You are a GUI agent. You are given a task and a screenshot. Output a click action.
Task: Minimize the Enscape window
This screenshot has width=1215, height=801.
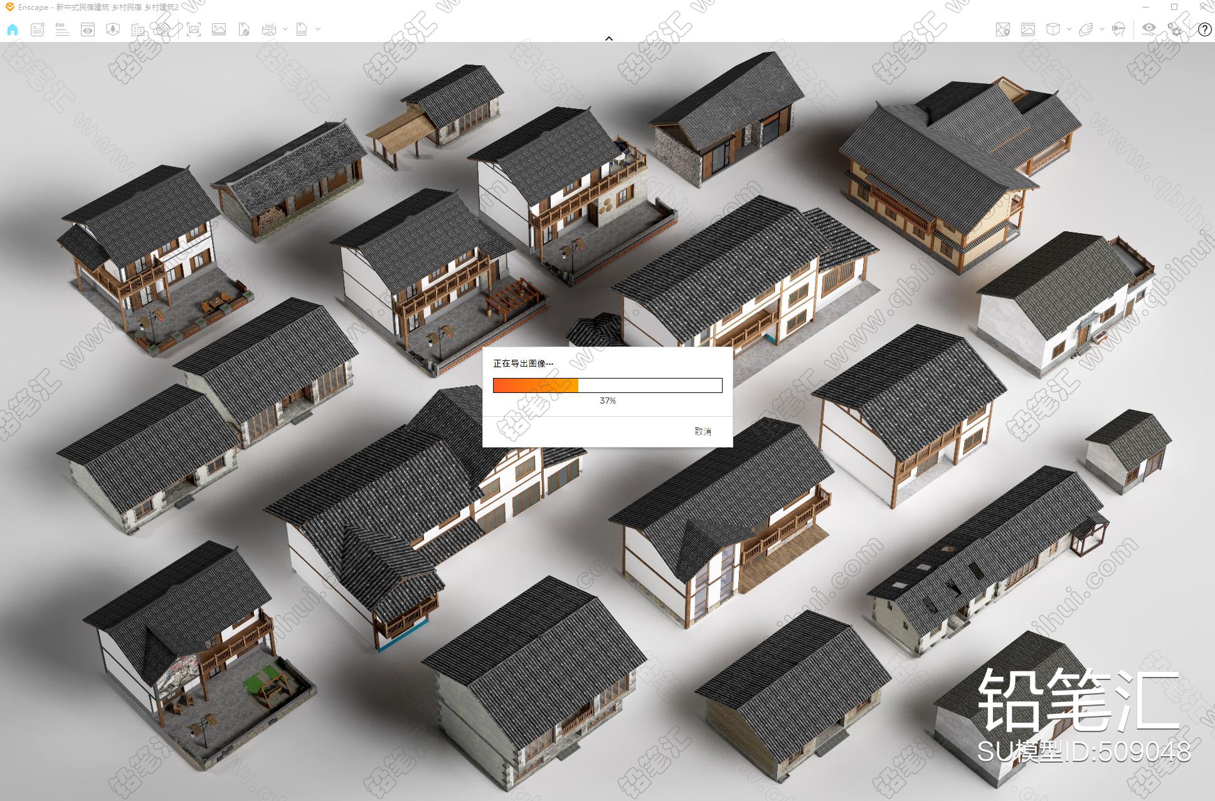(x=1146, y=7)
